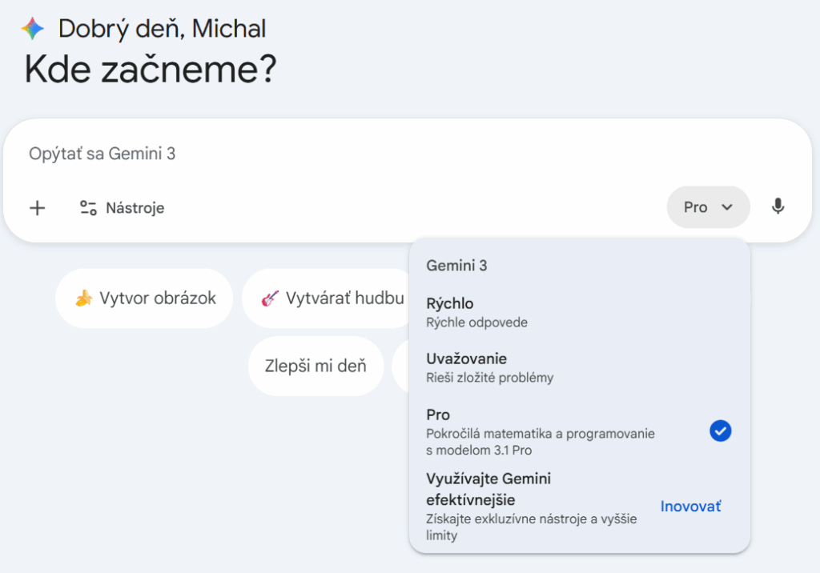820x573 pixels.
Task: Click the Zlepši mi deň suggestion
Action: click(316, 367)
